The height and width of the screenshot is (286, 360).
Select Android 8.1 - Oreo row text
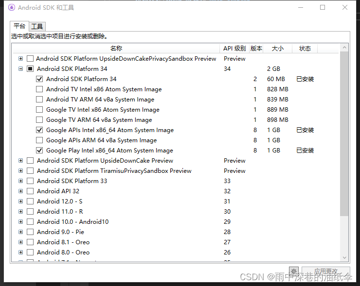[63, 242]
